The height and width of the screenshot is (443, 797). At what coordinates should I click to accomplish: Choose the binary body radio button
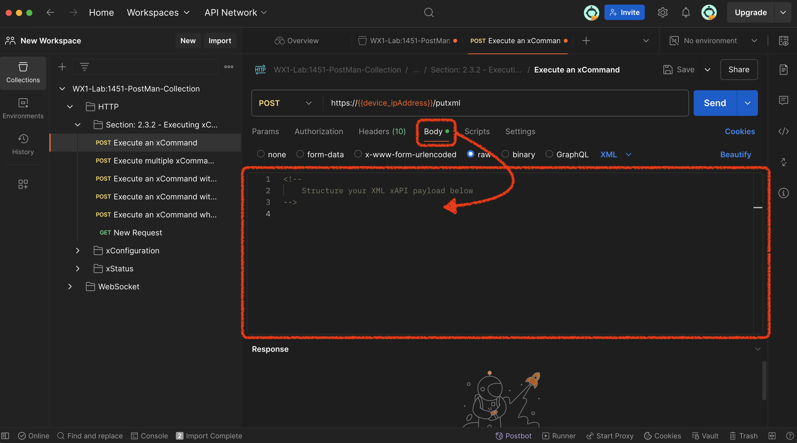pos(505,154)
